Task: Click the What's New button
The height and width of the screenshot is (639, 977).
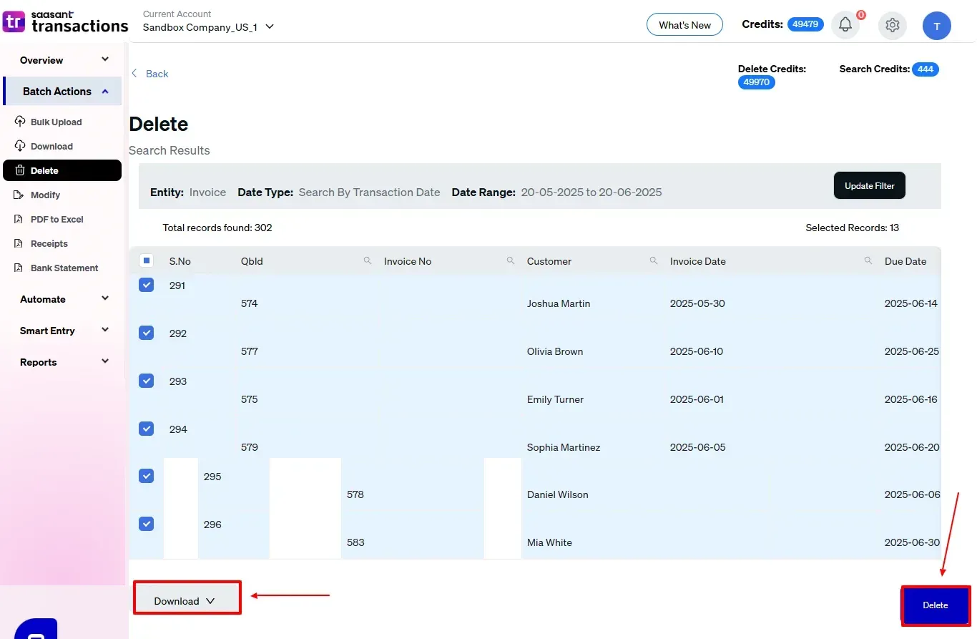Action: click(684, 25)
